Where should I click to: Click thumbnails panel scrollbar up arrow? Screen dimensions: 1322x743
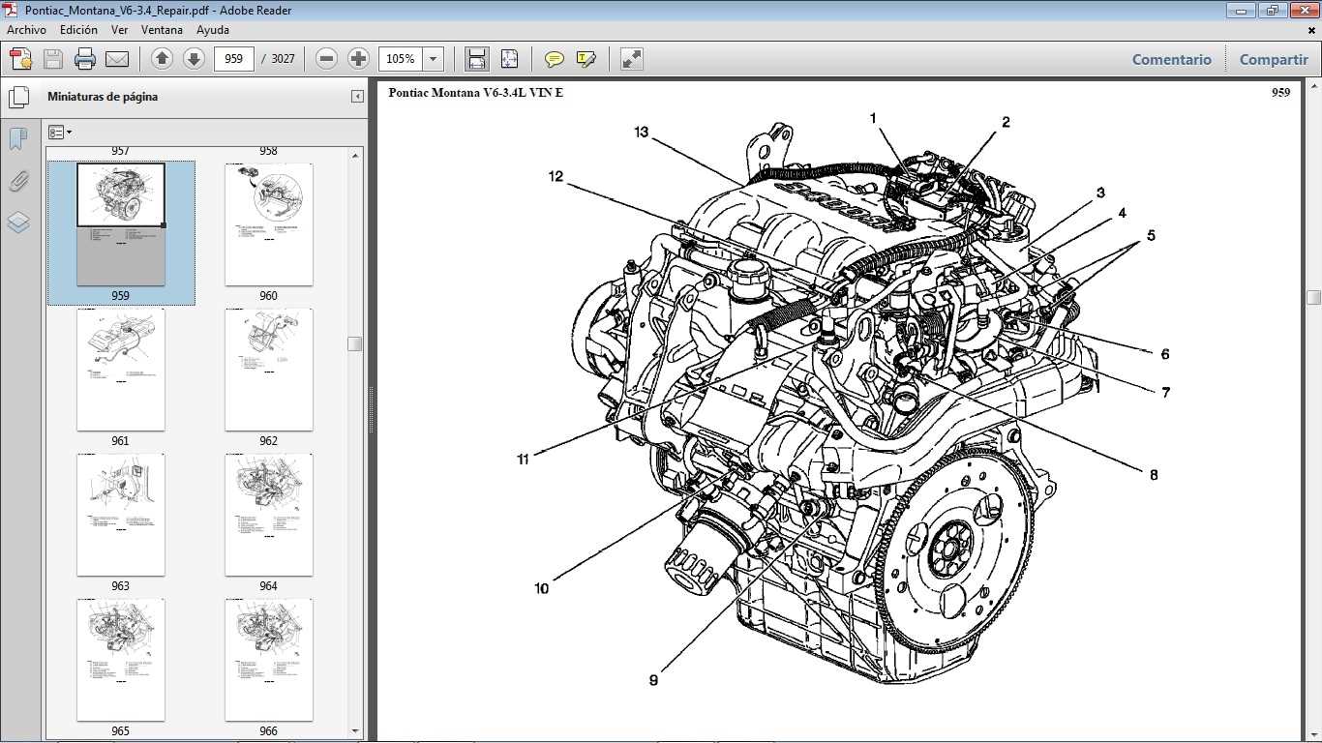pyautogui.click(x=355, y=154)
